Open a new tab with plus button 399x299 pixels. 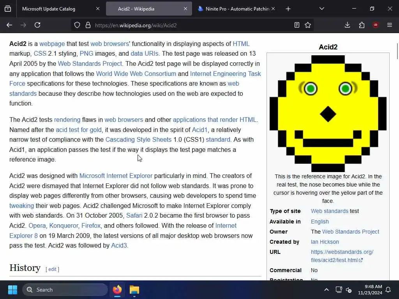pos(288,9)
